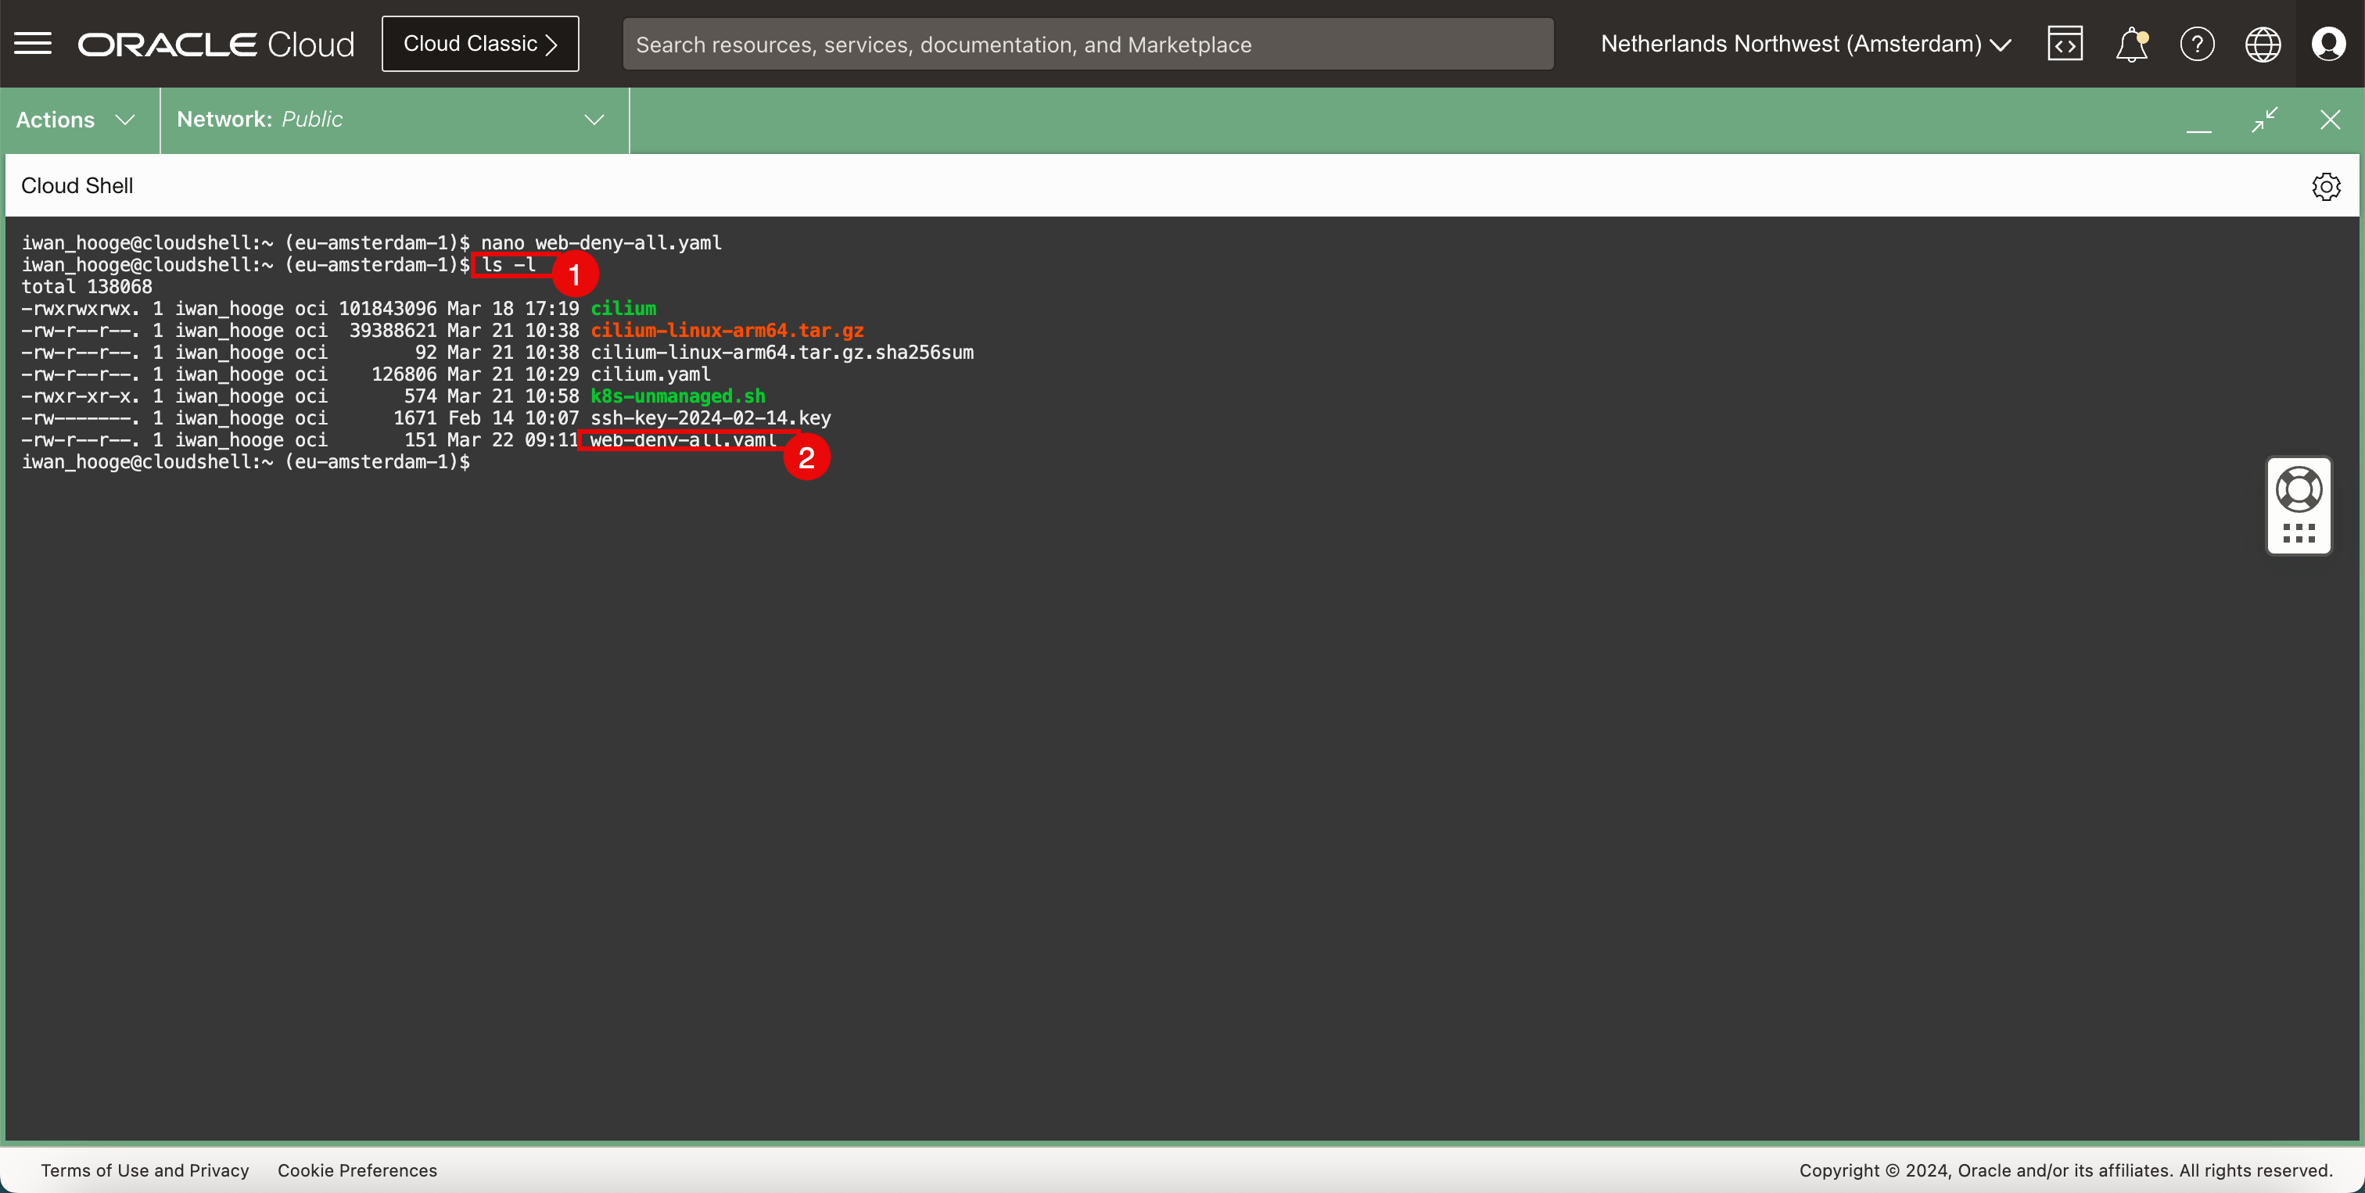The image size is (2365, 1193).
Task: Restore Cloud Shell panel size
Action: [2265, 120]
